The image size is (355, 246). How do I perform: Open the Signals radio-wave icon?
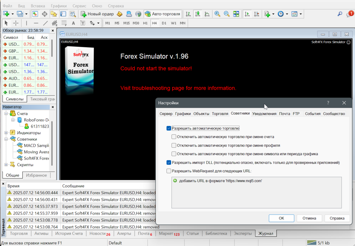tap(138, 14)
